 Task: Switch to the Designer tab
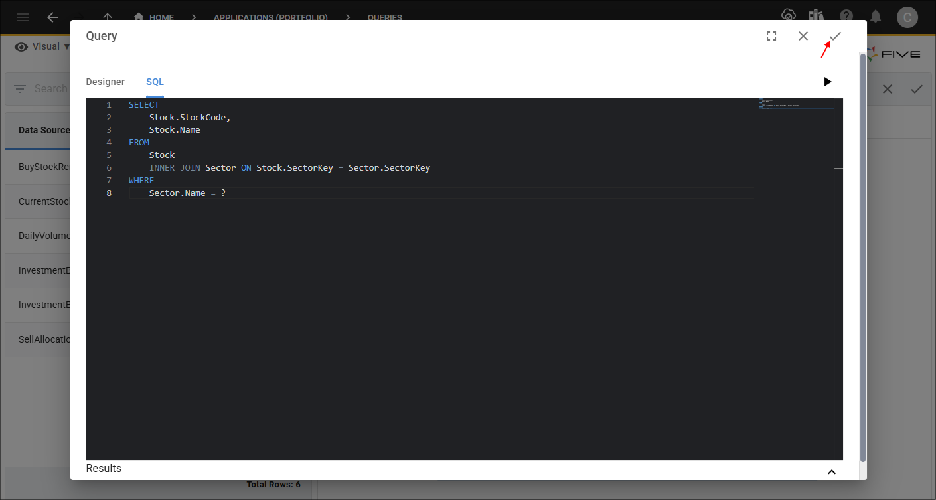click(106, 82)
